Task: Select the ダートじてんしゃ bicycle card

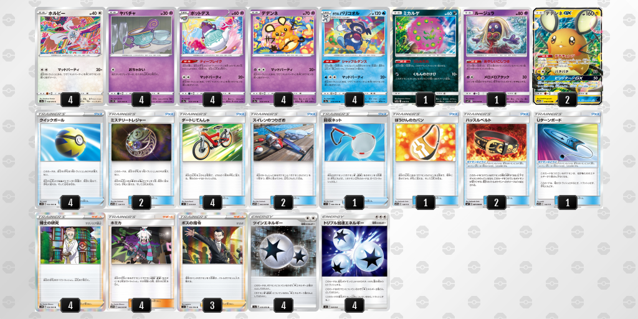Action: point(212,159)
